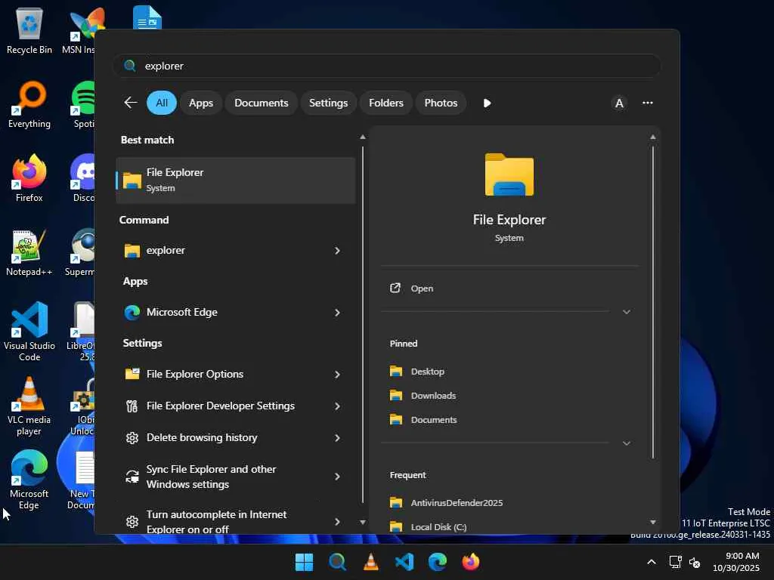Open File Explorer best match result
The width and height of the screenshot is (774, 580).
[x=236, y=180]
